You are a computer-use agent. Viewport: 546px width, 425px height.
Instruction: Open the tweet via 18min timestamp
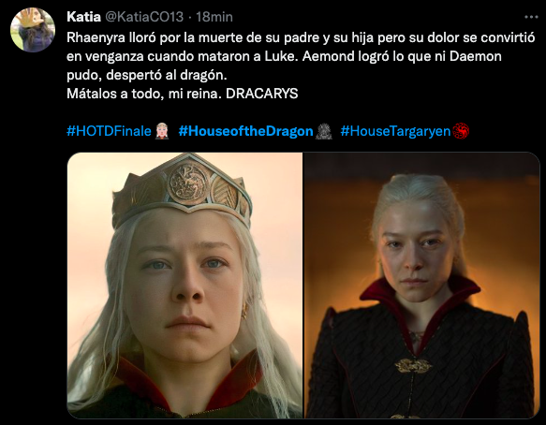[214, 17]
